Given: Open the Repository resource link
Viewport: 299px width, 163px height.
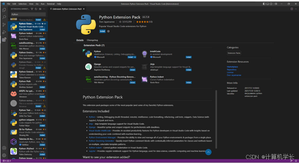Looking at the screenshot, I should (232, 70).
